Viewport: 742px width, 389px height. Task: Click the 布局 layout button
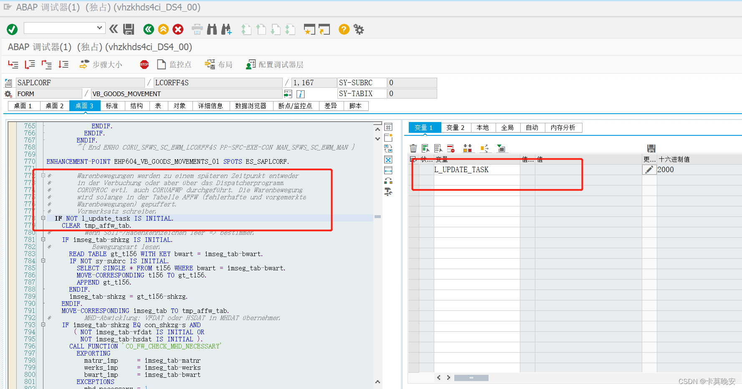(218, 64)
